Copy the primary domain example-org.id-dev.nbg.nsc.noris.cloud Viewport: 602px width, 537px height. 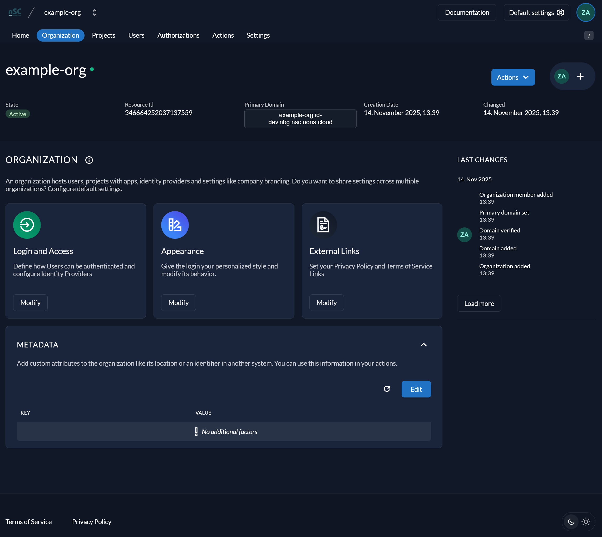pyautogui.click(x=300, y=119)
